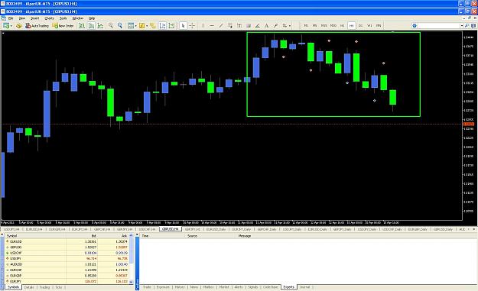Screen dimensions: 478x291
Task: Switch chart to bar chart mode
Action: pos(82,26)
